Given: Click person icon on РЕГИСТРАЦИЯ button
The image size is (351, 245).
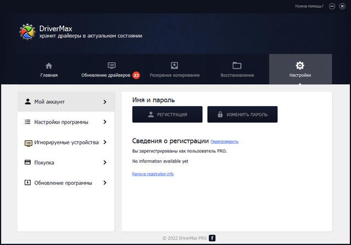Looking at the screenshot, I should [151, 114].
